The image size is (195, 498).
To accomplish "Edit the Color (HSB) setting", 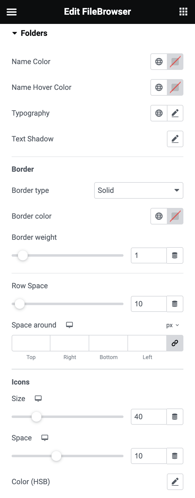I will pyautogui.click(x=175, y=481).
